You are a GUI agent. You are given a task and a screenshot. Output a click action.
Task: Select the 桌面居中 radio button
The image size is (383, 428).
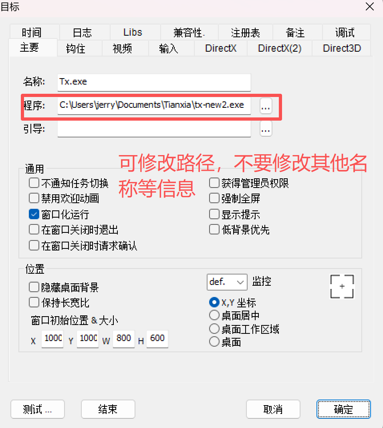(214, 315)
